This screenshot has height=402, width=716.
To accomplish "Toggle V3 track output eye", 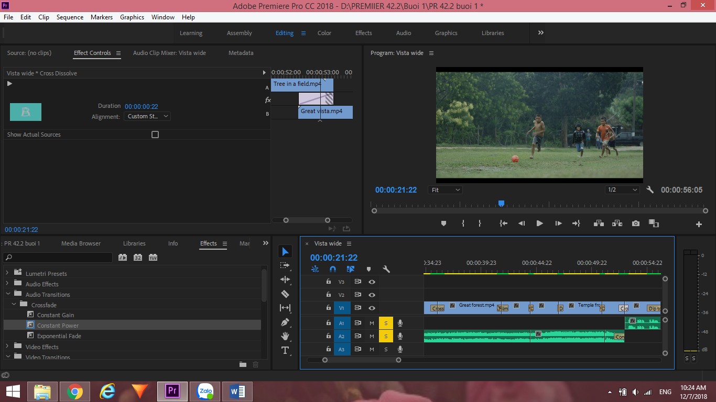I will point(372,282).
